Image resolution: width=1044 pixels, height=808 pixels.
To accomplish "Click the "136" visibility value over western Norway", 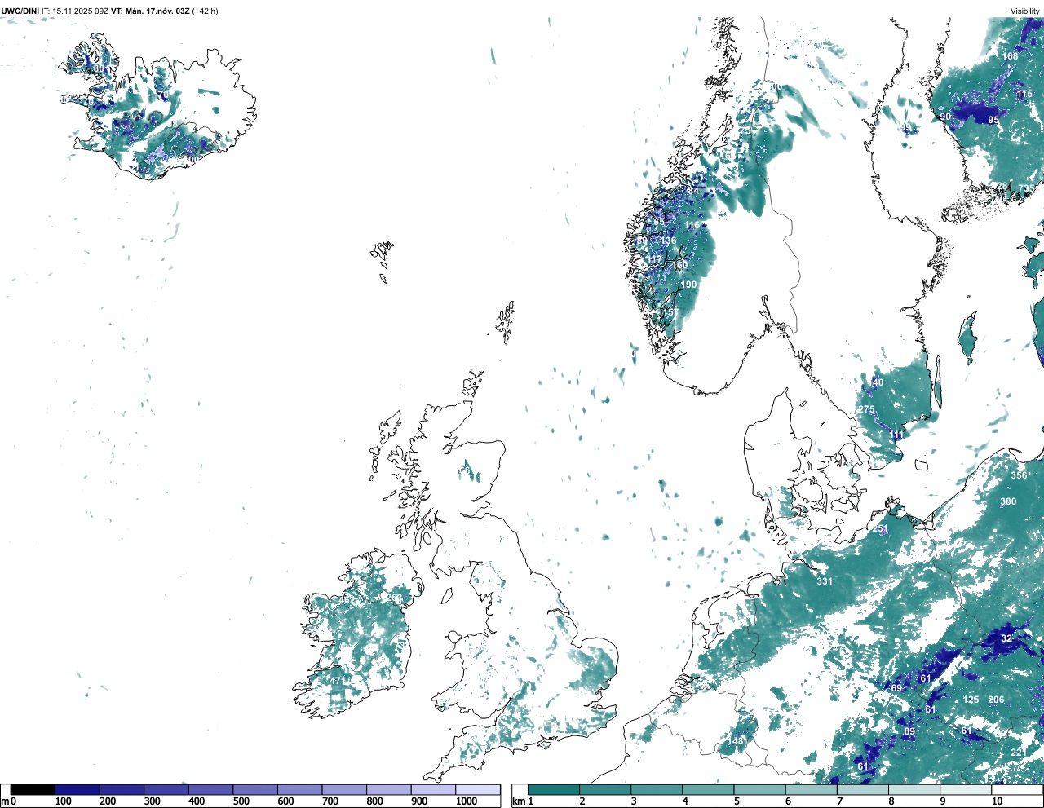I will click(668, 241).
